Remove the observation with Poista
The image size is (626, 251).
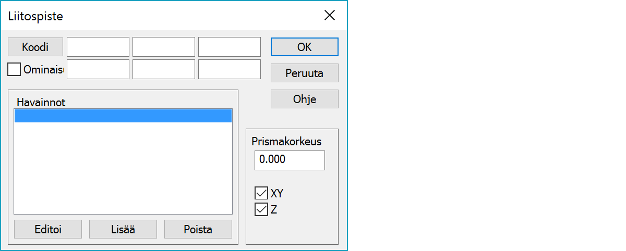click(198, 229)
